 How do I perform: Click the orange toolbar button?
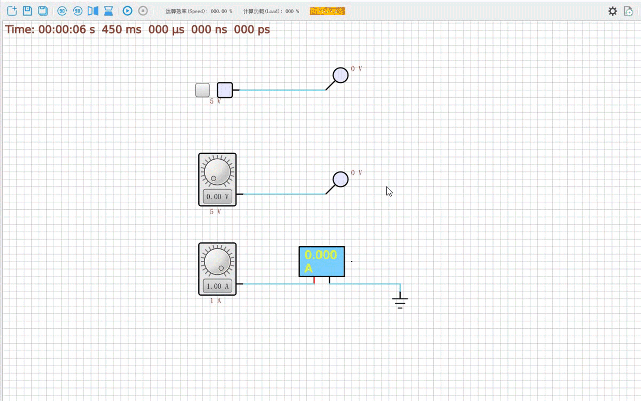328,11
